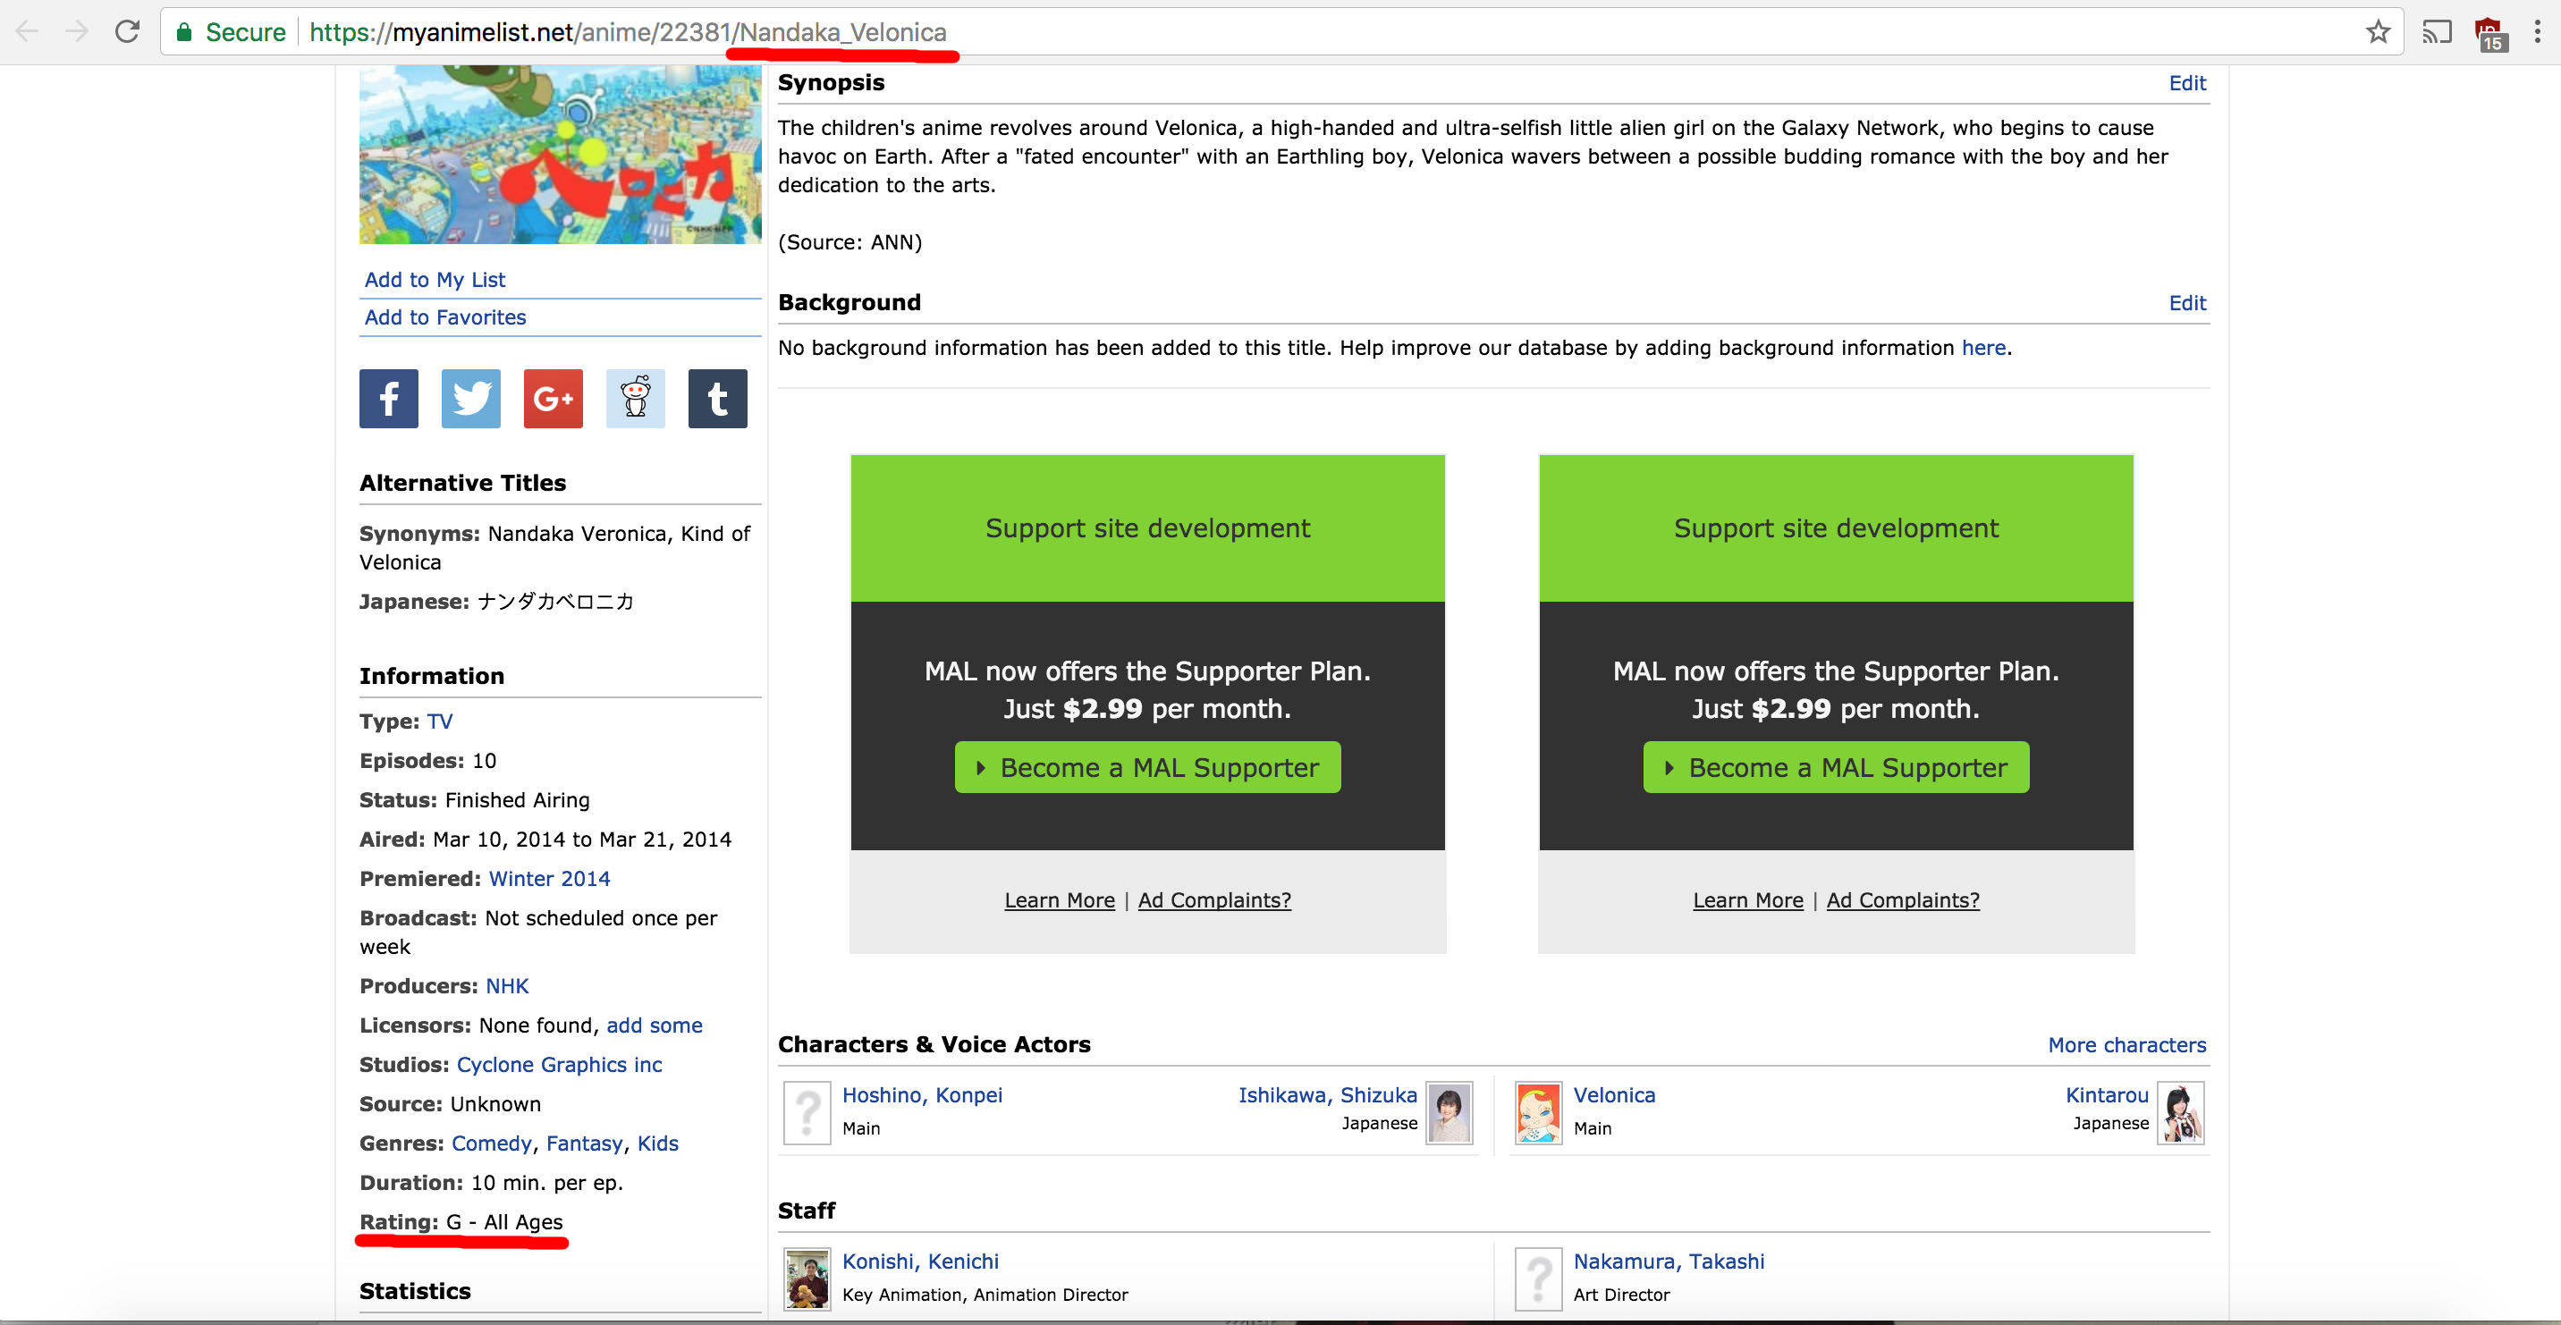
Task: Click 'add some' licensors link
Action: [x=655, y=1025]
